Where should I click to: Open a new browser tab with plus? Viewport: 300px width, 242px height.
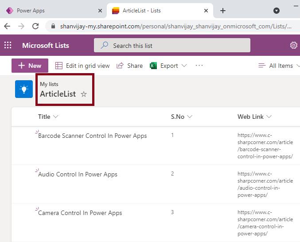[x=223, y=11]
